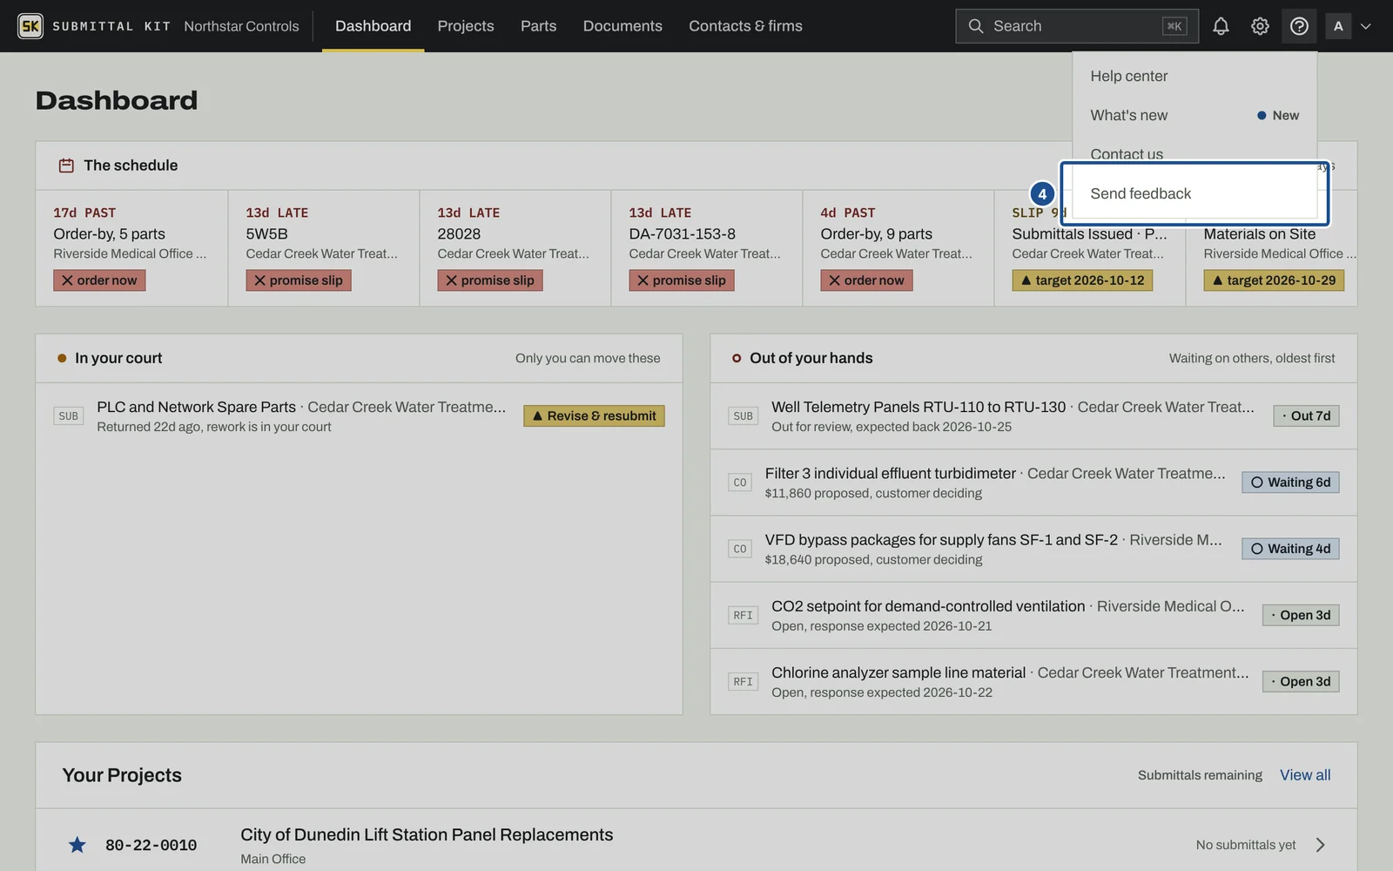Click the Waiting 6d status badge

[1290, 483]
